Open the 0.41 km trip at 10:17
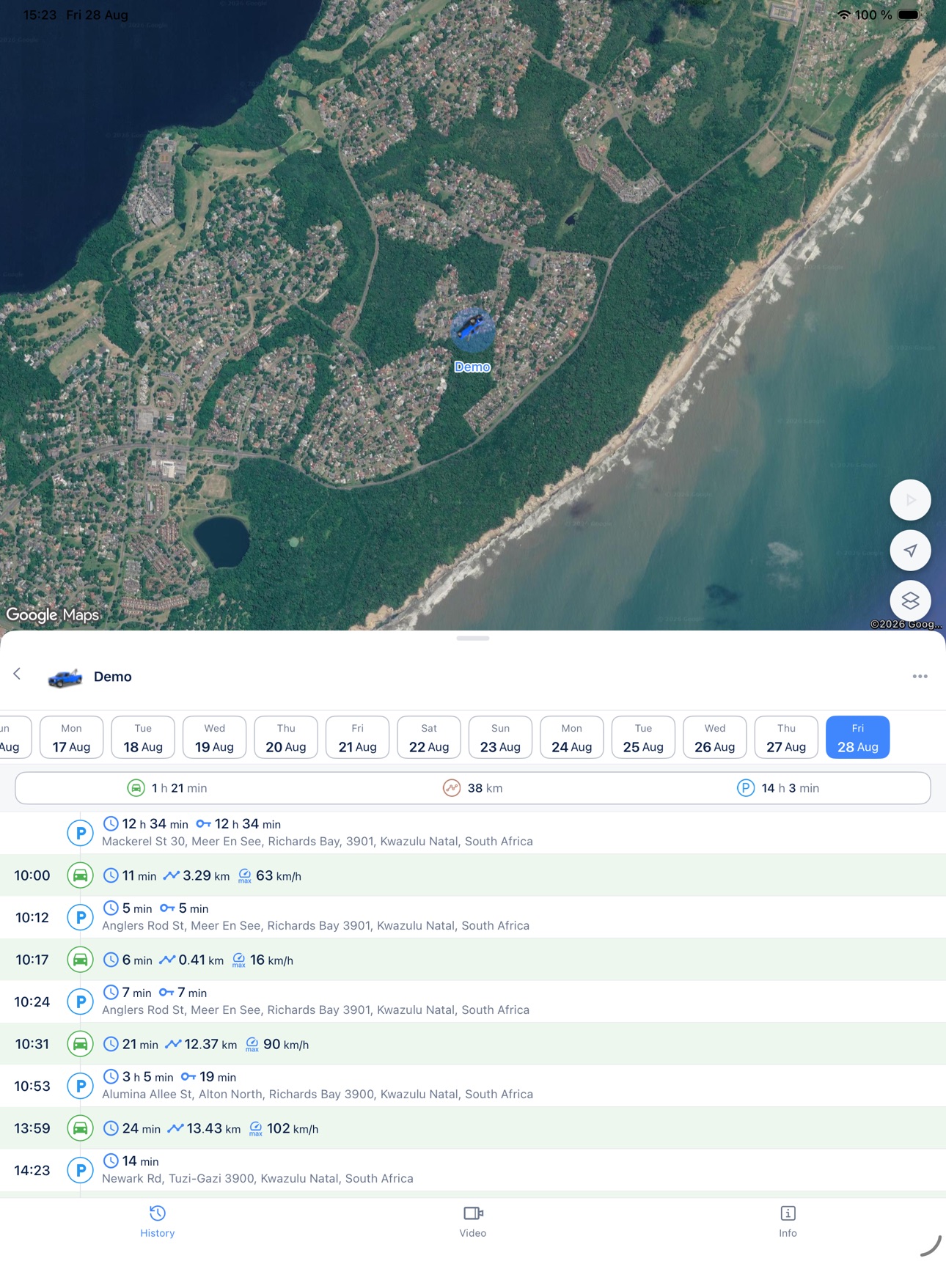 tap(473, 960)
